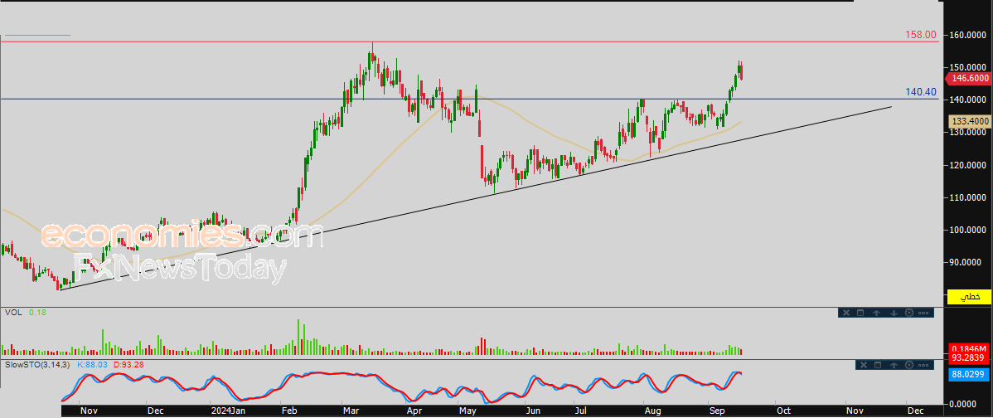This screenshot has height=418, width=993.
Task: Click the K:88.03 stochastic value
Action: (x=94, y=365)
